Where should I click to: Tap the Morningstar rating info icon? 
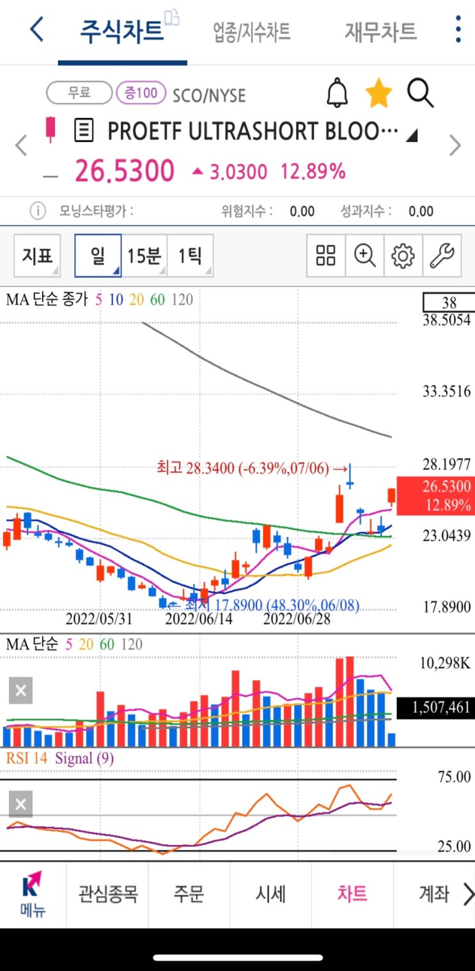tap(38, 211)
